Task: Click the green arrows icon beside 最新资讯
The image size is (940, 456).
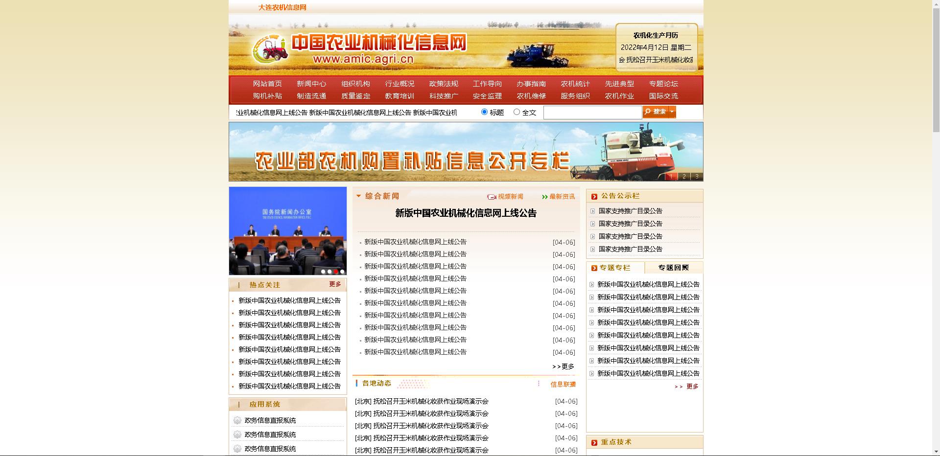Action: (545, 197)
